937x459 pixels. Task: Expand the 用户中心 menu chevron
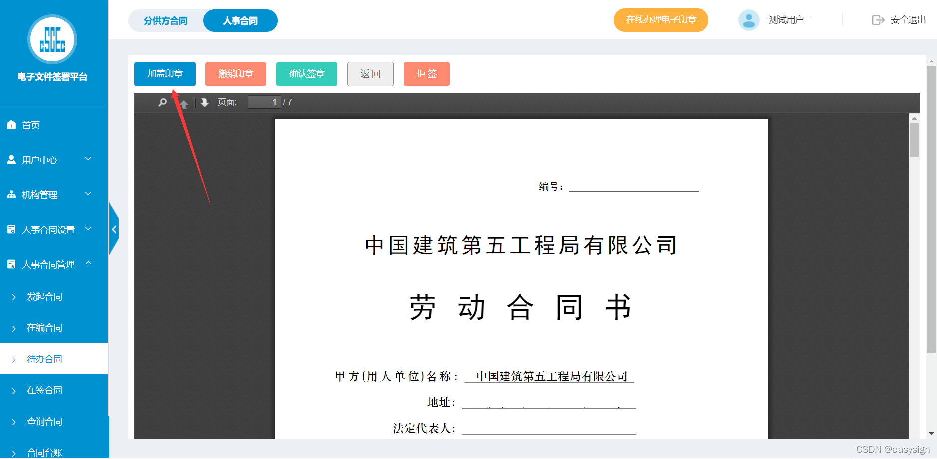[88, 159]
